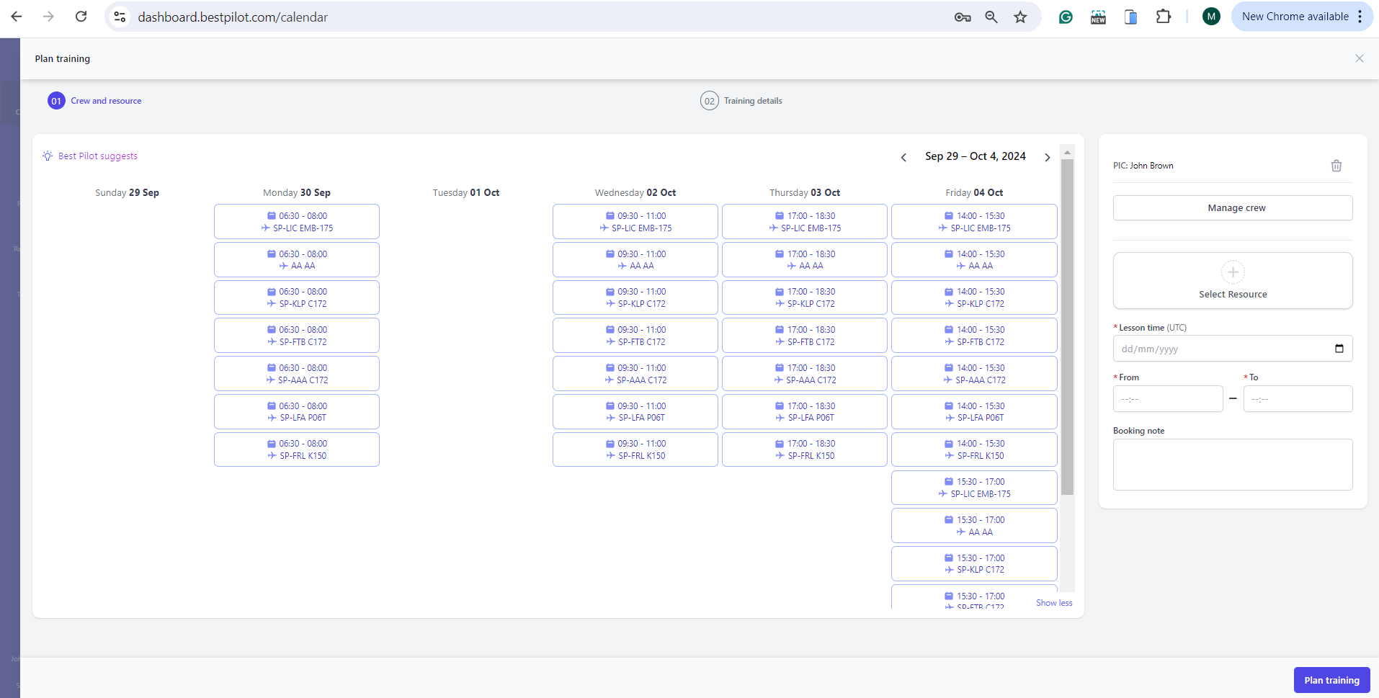Select Monday 06:30 SP-LFA P06T slot
1379x698 pixels.
coord(297,412)
